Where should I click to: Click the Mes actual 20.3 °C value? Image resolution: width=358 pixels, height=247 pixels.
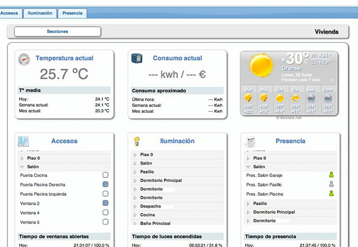tap(102, 111)
